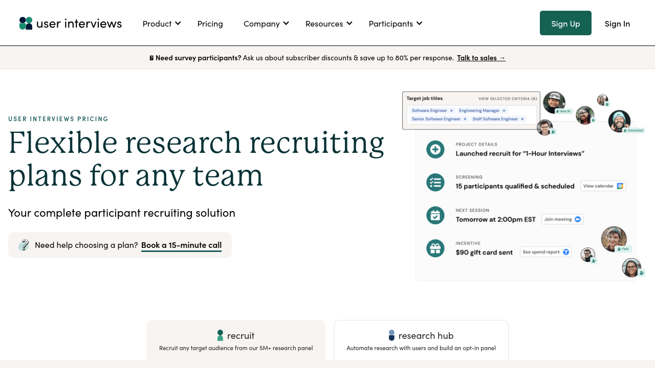Switch to the research hub tab
The height and width of the screenshot is (368, 655).
click(421, 341)
